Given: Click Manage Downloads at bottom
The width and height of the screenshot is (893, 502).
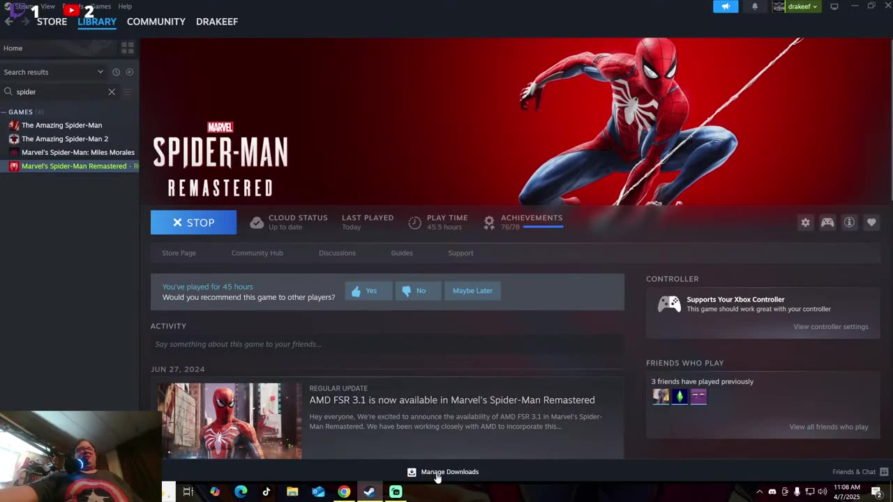Looking at the screenshot, I should tap(443, 472).
